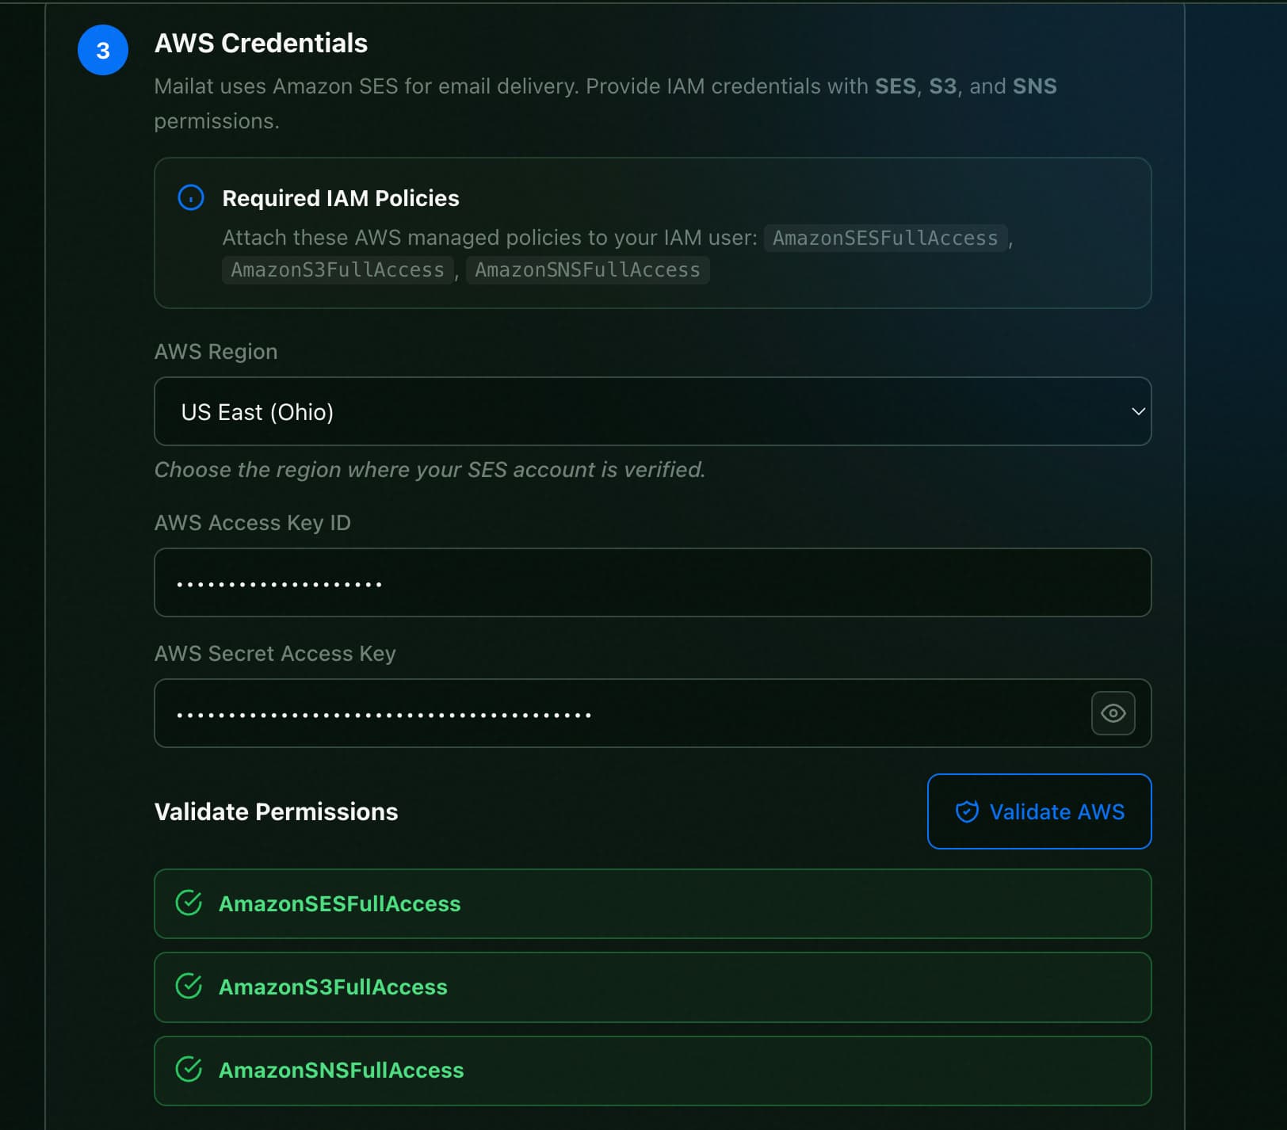Image resolution: width=1287 pixels, height=1130 pixels.
Task: Click the green checkmark beside AmazonS3FullAccess
Action: coord(188,987)
